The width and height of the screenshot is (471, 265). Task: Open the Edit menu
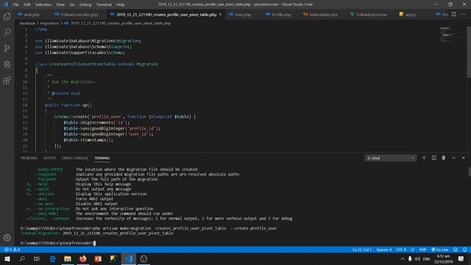27,4
